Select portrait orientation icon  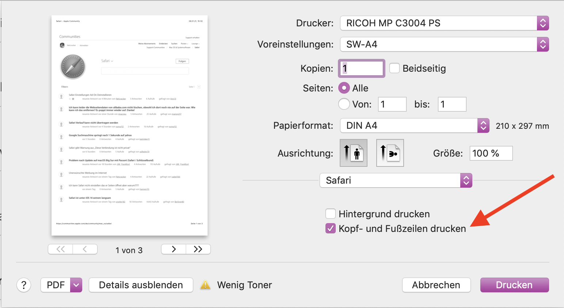(353, 153)
